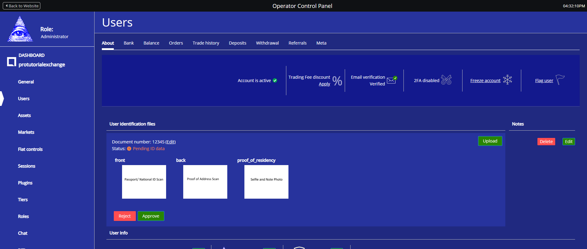
Task: Click the orange pending status clock icon
Action: (129, 149)
